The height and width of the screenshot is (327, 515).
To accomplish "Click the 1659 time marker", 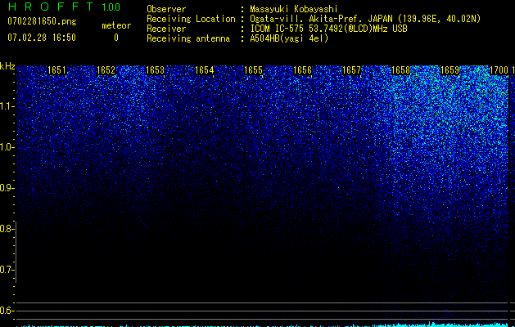I will (x=449, y=70).
